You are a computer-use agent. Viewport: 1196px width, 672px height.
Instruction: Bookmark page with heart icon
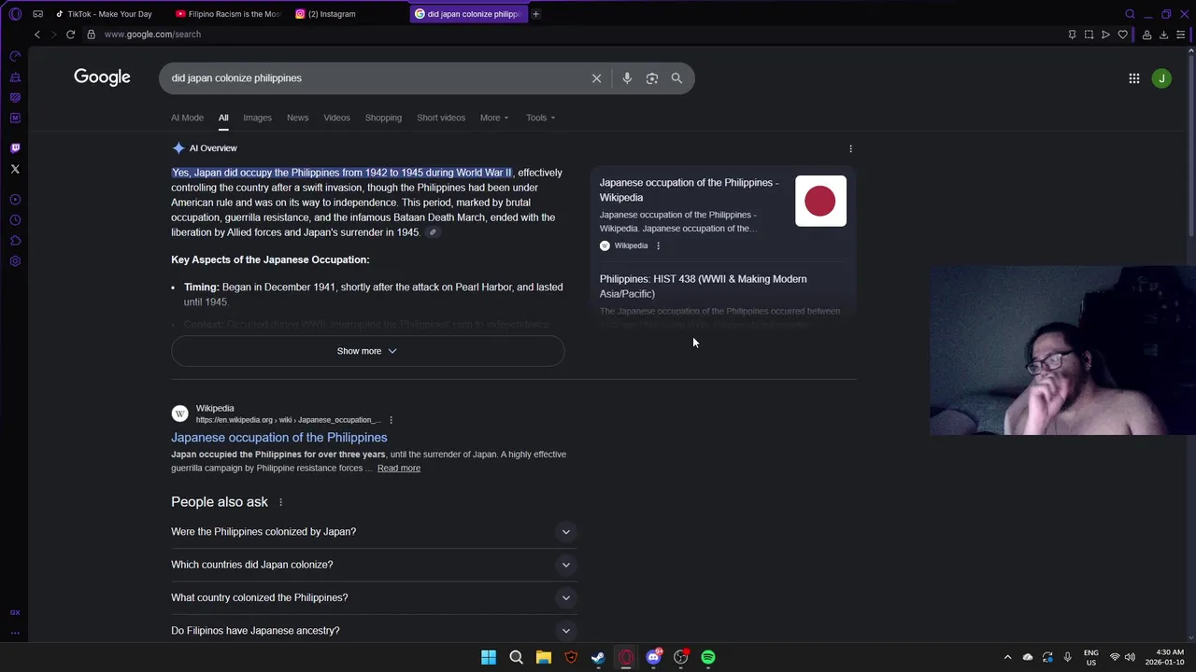[1123, 35]
